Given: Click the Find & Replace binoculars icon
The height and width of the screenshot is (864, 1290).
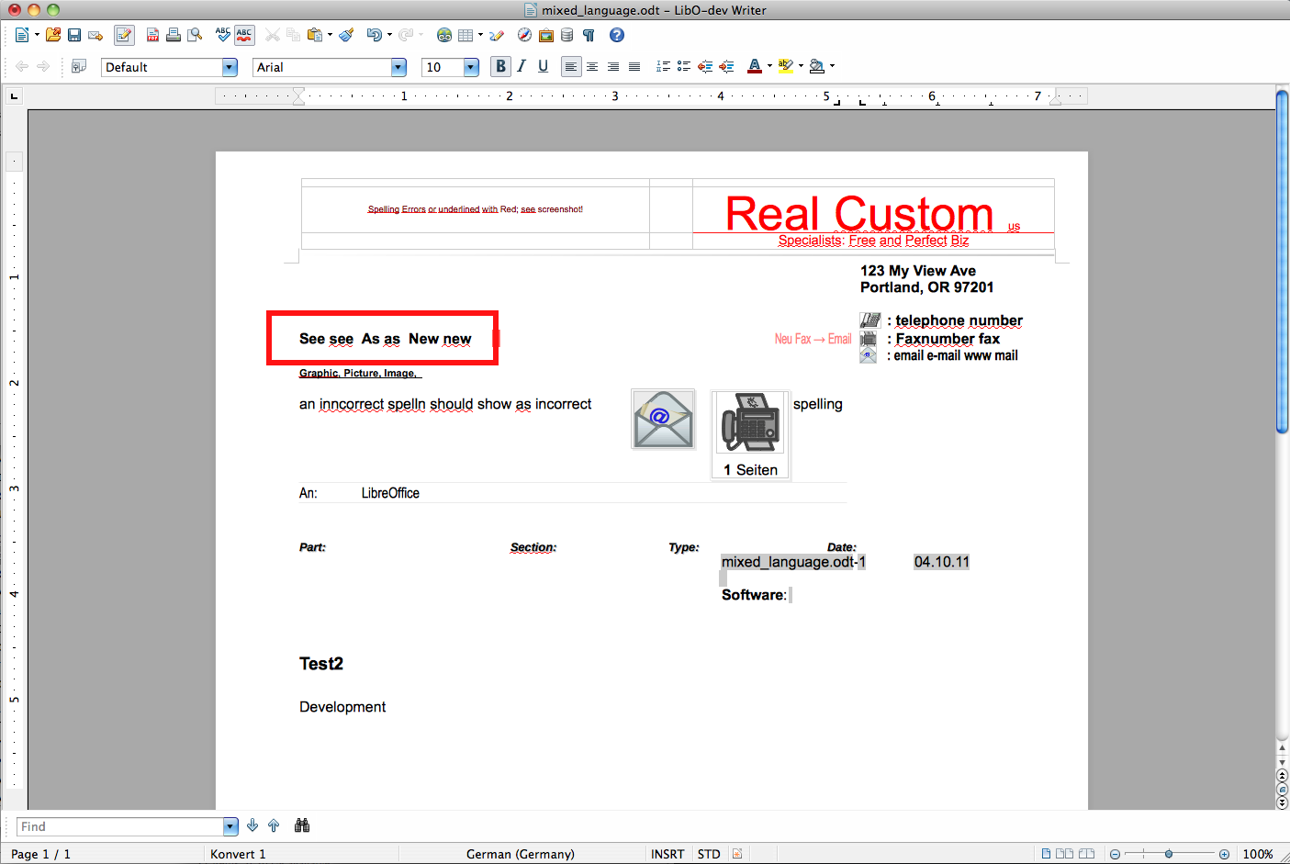Looking at the screenshot, I should coord(301,825).
